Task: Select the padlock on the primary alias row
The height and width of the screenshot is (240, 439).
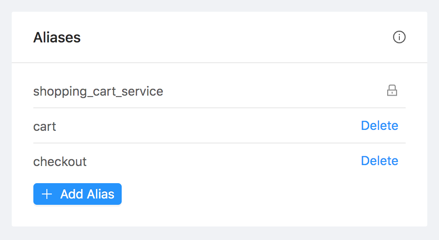Action: 392,91
